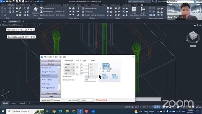This screenshot has height=114, width=202.
Task: Click the Round corner size input field
Action: click(x=90, y=80)
